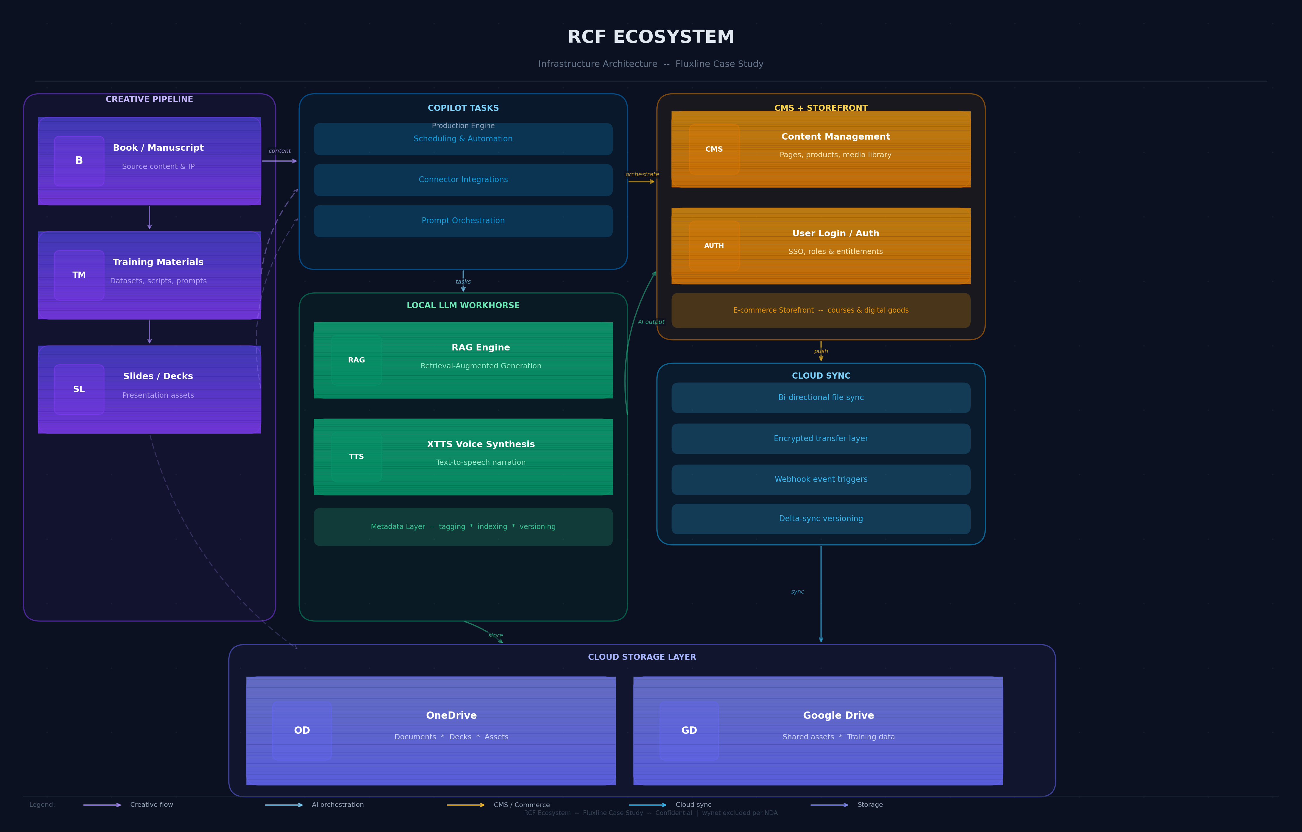Click 'Presentation assets' subtitle
Screen dimensions: 1302x832
(158, 395)
